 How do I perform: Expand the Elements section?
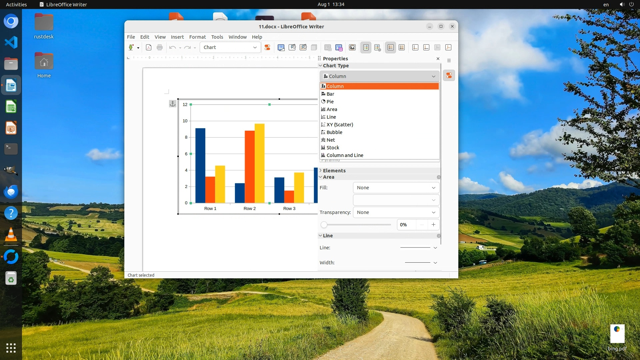[x=334, y=170]
